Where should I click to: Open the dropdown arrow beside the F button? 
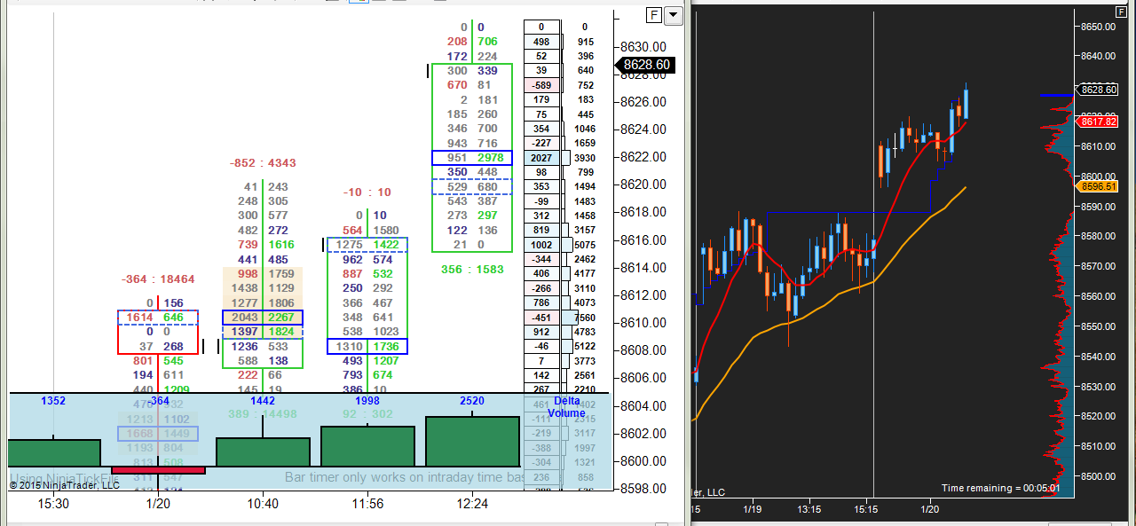pyautogui.click(x=673, y=14)
